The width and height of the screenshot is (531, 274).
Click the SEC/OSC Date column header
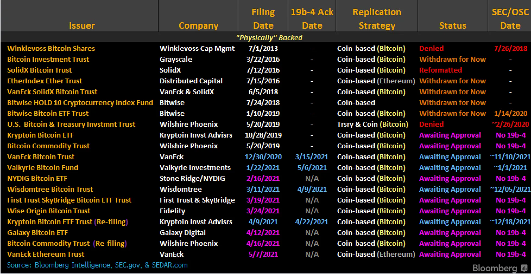click(510, 19)
